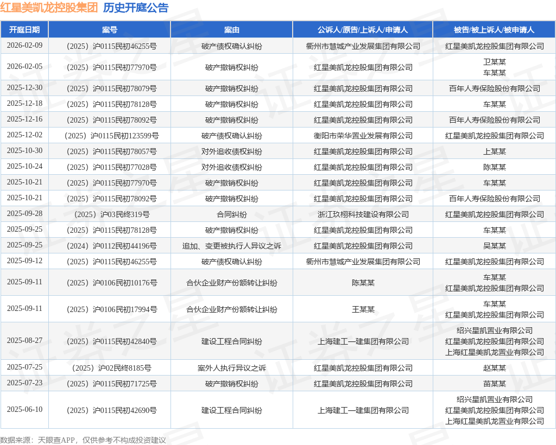Click the 数据来源 天眼查APP footer note
The height and width of the screenshot is (445, 556).
pyautogui.click(x=83, y=440)
